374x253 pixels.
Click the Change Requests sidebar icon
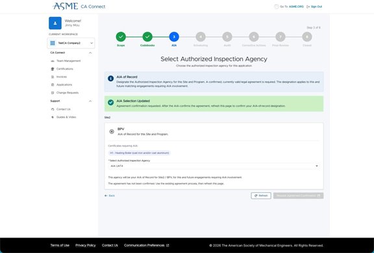53,93
